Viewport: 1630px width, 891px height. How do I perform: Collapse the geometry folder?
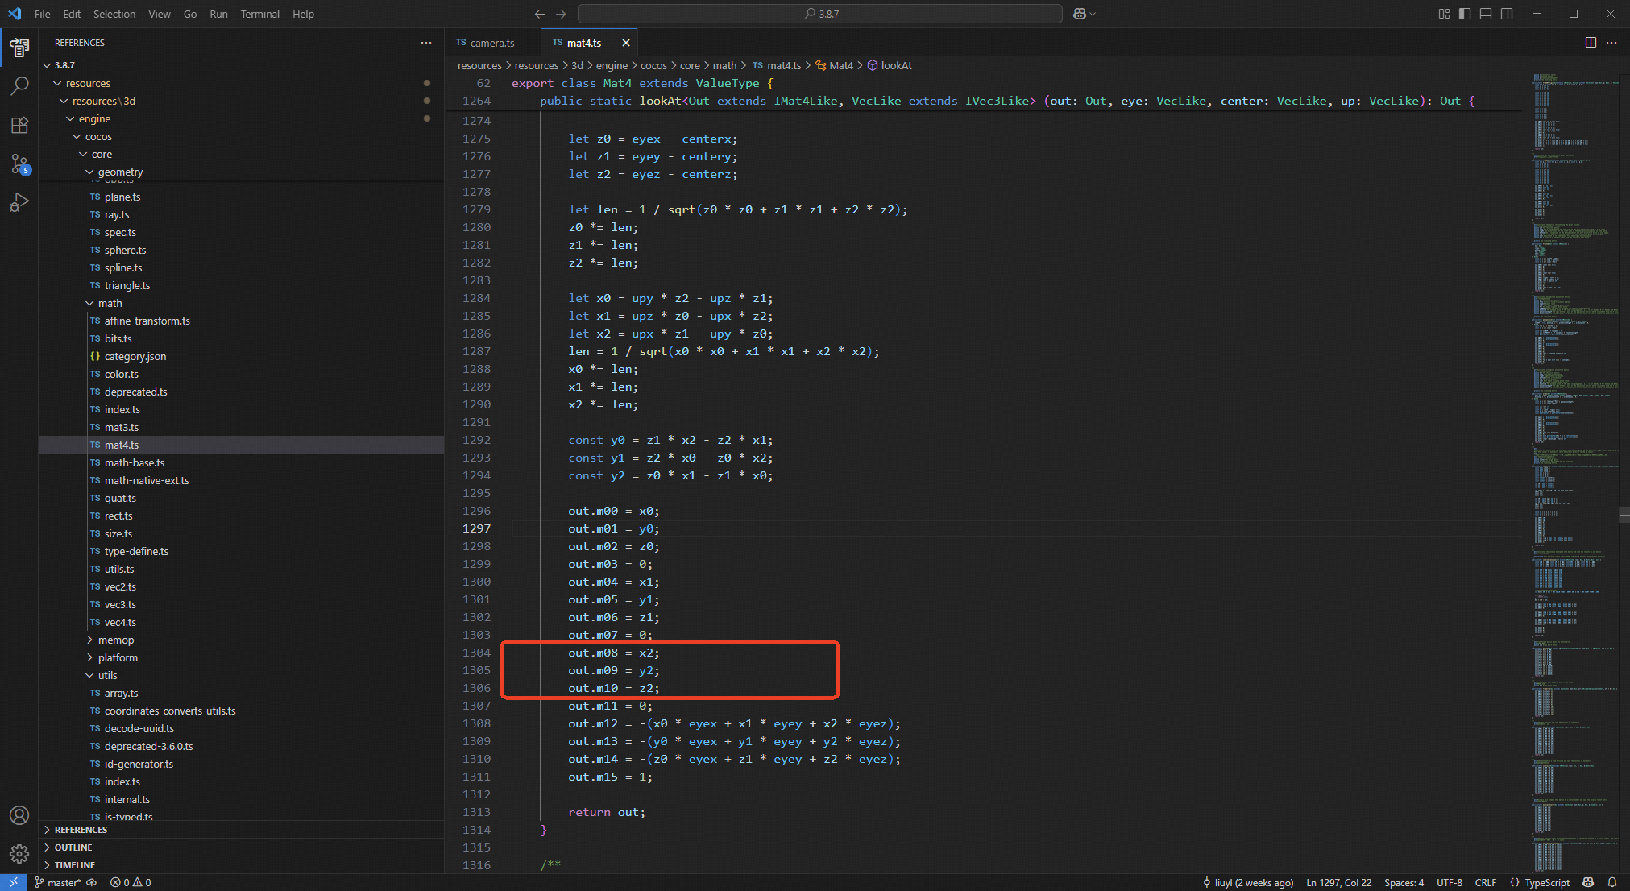119,172
